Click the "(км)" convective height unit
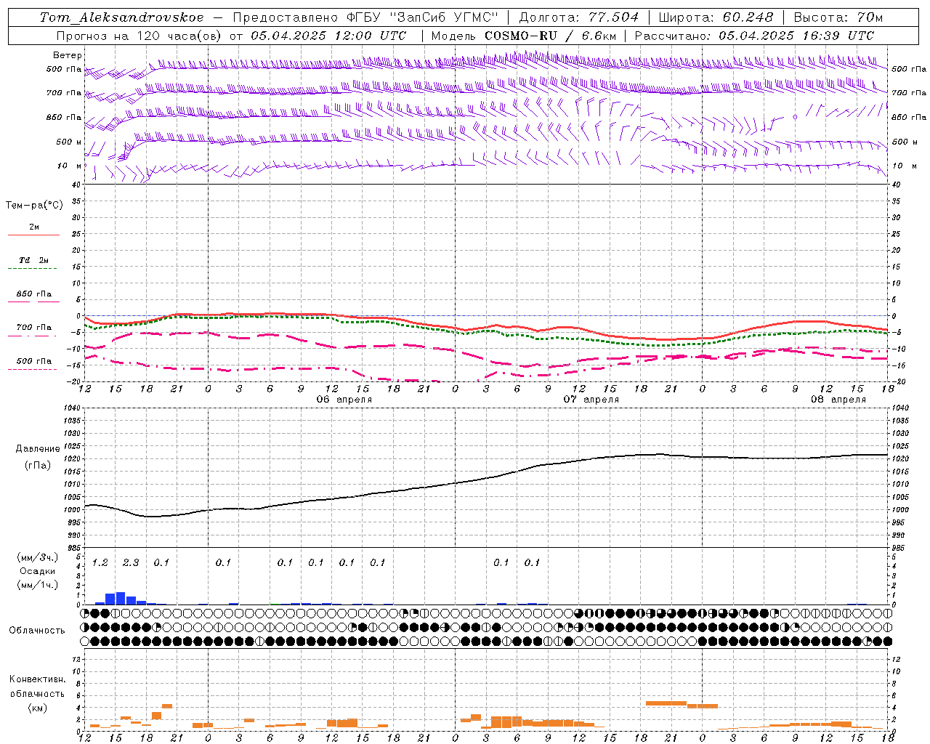The width and height of the screenshot is (930, 744). (38, 708)
